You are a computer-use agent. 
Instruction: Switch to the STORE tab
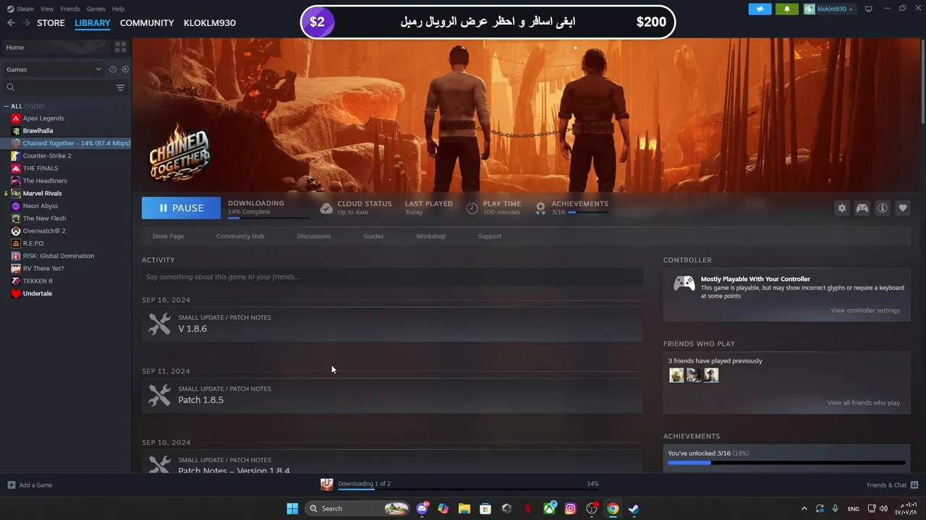51,23
